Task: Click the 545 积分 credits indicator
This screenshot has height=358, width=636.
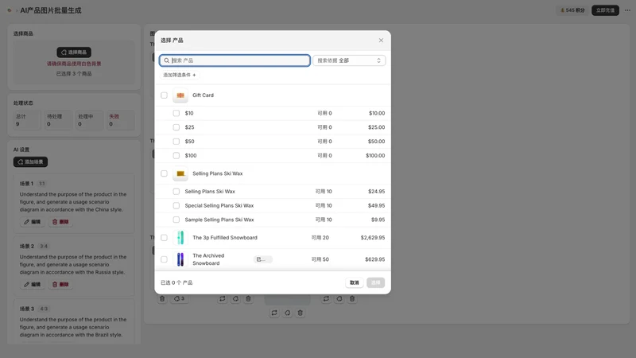Action: (x=572, y=10)
